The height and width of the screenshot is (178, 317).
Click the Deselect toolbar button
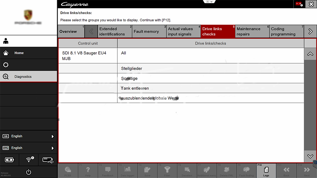187,171
